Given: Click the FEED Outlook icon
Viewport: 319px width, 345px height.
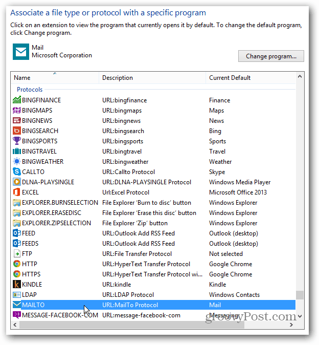Looking at the screenshot, I should [17, 233].
